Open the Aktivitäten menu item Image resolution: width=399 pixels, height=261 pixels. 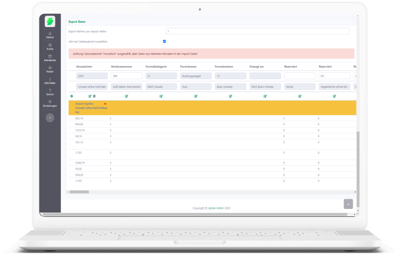(x=50, y=80)
